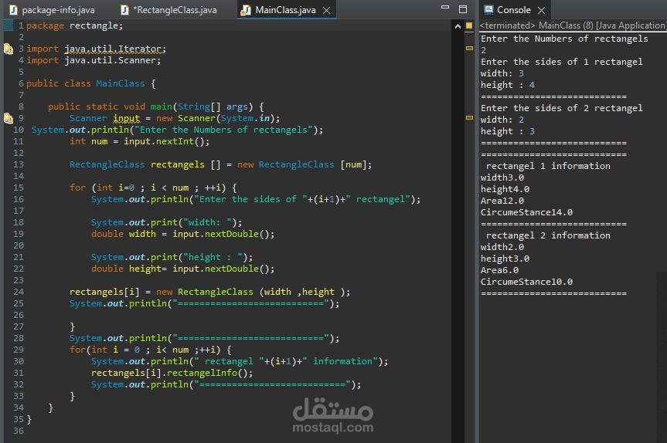
Task: Click the 'main' method name
Action: click(162, 107)
